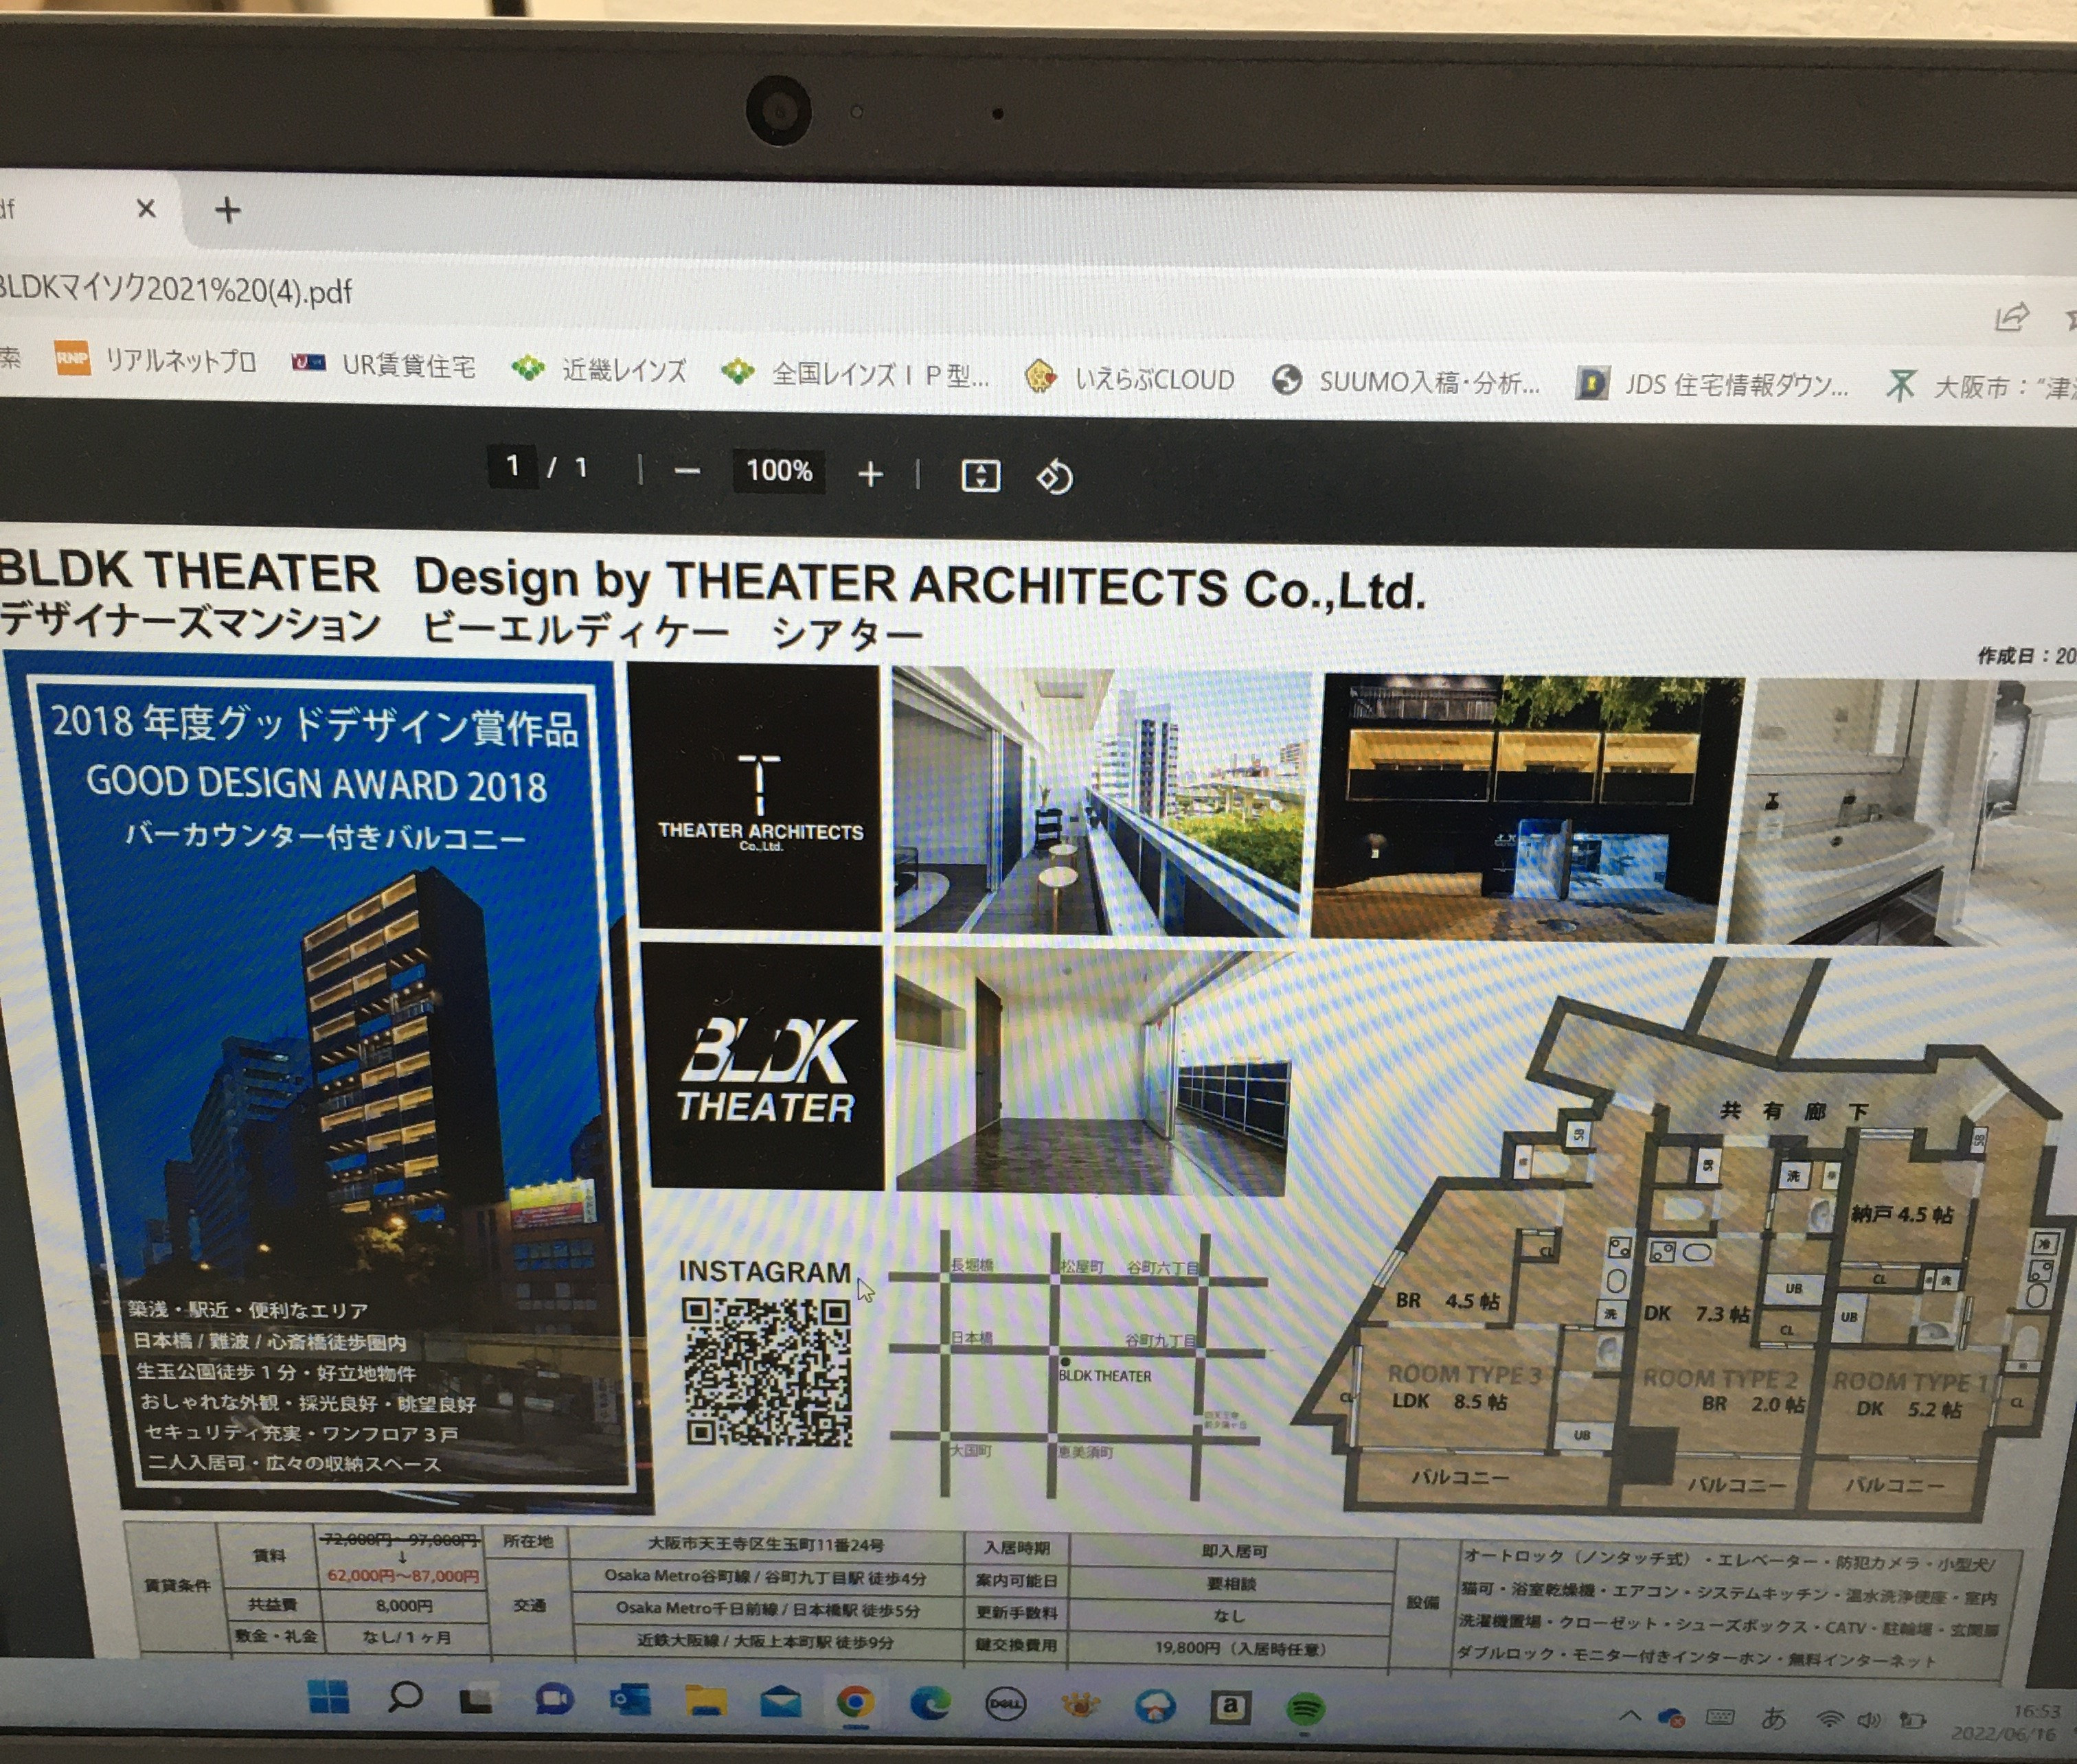
Task: Open the リアルネットプロ bookmark
Action: (x=156, y=359)
